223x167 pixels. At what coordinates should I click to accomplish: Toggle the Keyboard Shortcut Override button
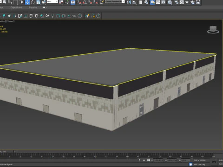point(73,2)
